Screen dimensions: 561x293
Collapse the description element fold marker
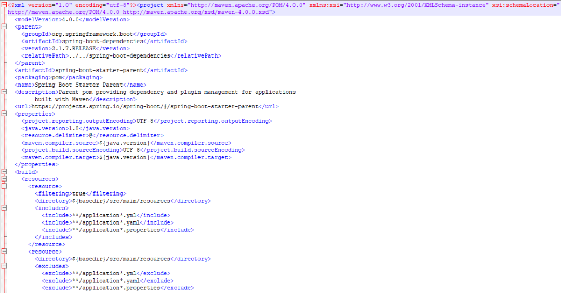(x=4, y=92)
